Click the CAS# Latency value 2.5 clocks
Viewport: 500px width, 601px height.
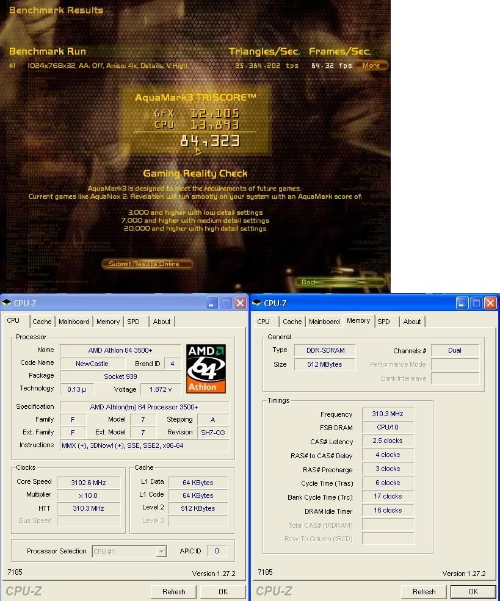[388, 441]
